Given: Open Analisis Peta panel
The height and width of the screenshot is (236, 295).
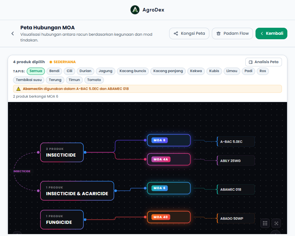Looking at the screenshot, I should [263, 62].
